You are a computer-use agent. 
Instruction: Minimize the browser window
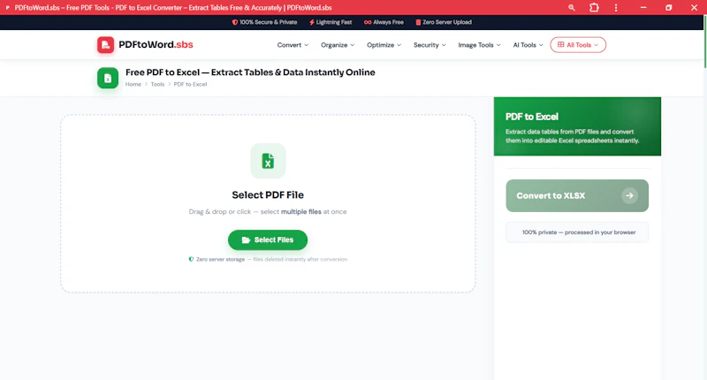(643, 8)
